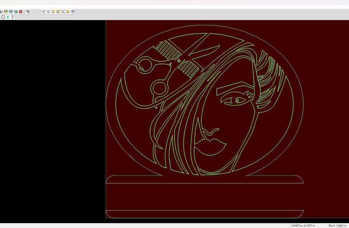Image resolution: width=349 pixels, height=228 pixels.
Task: Select the Text tool (T icon)
Action: pyautogui.click(x=13, y=17)
